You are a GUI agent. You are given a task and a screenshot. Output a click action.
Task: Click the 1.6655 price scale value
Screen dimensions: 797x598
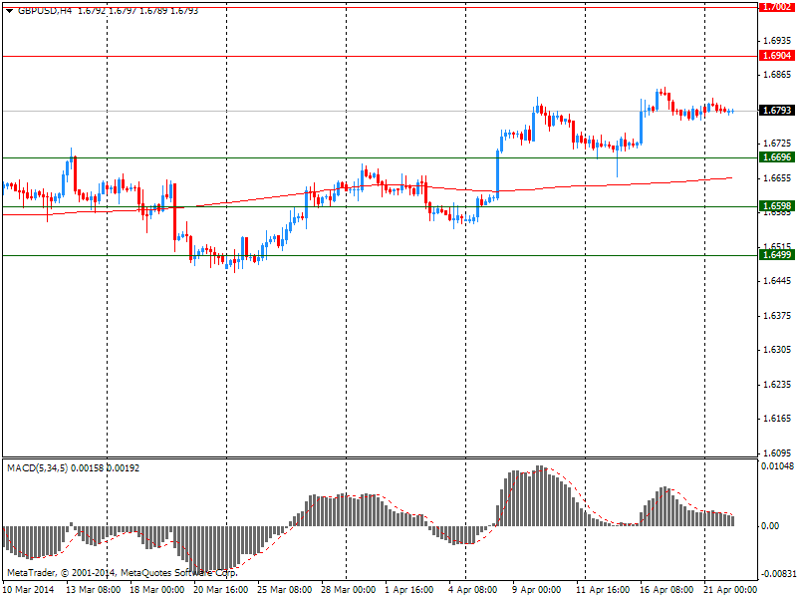777,178
